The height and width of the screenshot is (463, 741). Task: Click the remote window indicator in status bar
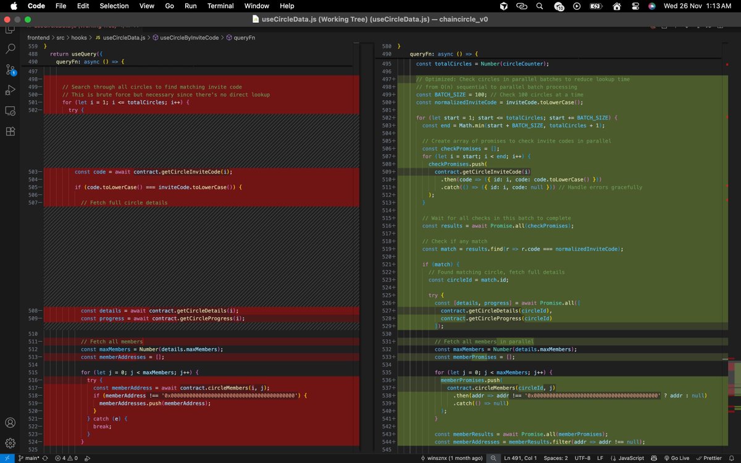[7, 458]
